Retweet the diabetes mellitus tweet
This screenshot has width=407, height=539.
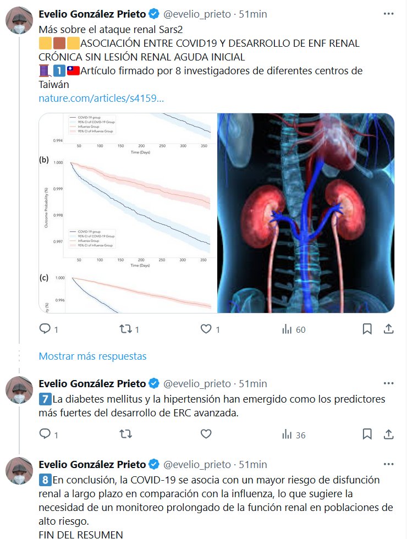[125, 435]
